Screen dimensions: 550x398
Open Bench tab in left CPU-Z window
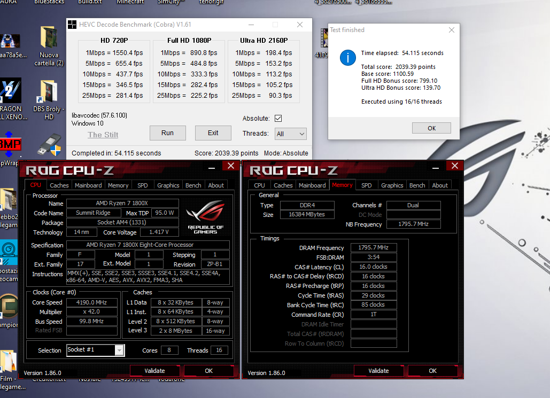click(193, 185)
